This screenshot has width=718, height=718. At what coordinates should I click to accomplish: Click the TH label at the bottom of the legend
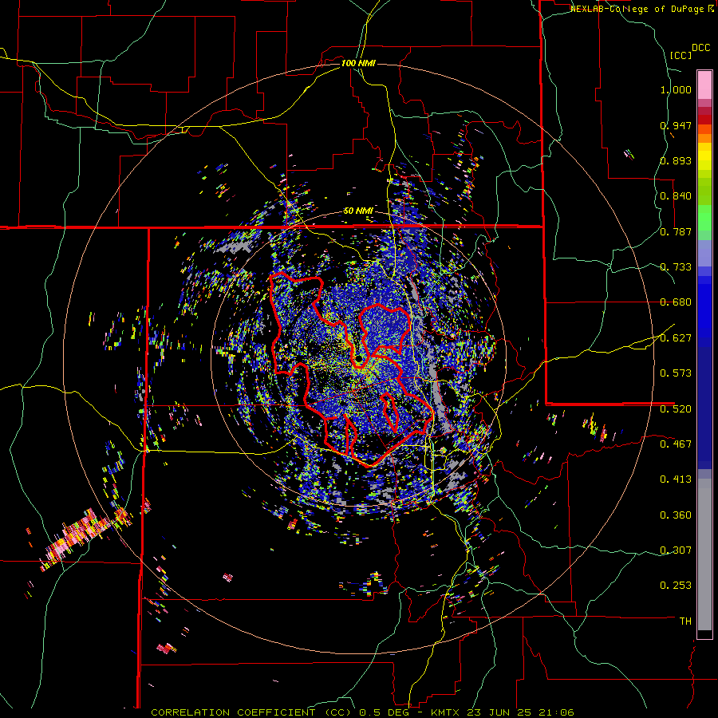685,621
